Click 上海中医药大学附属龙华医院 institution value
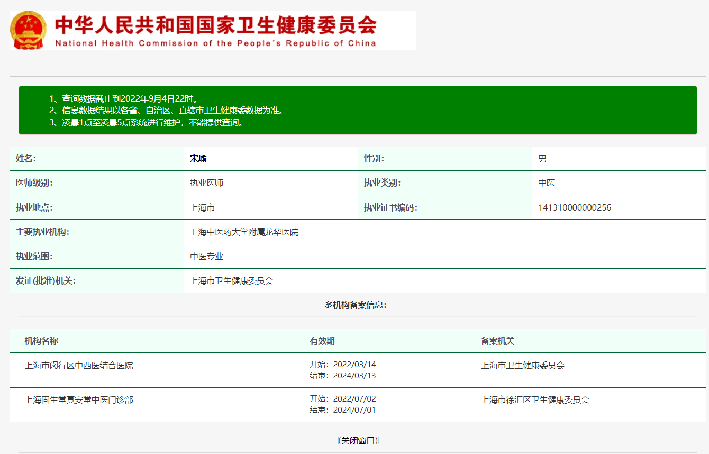Screen dimensions: 709x454 (244, 232)
